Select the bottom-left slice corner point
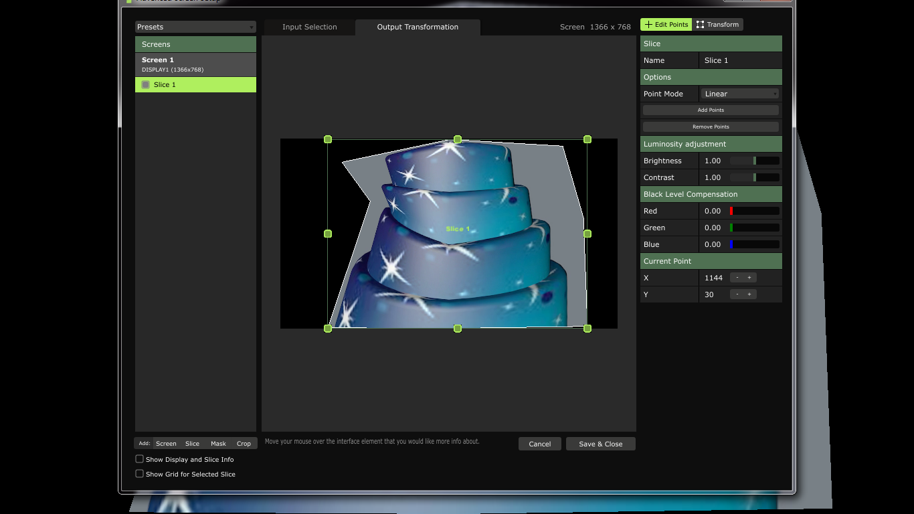The image size is (914, 514). 328,329
